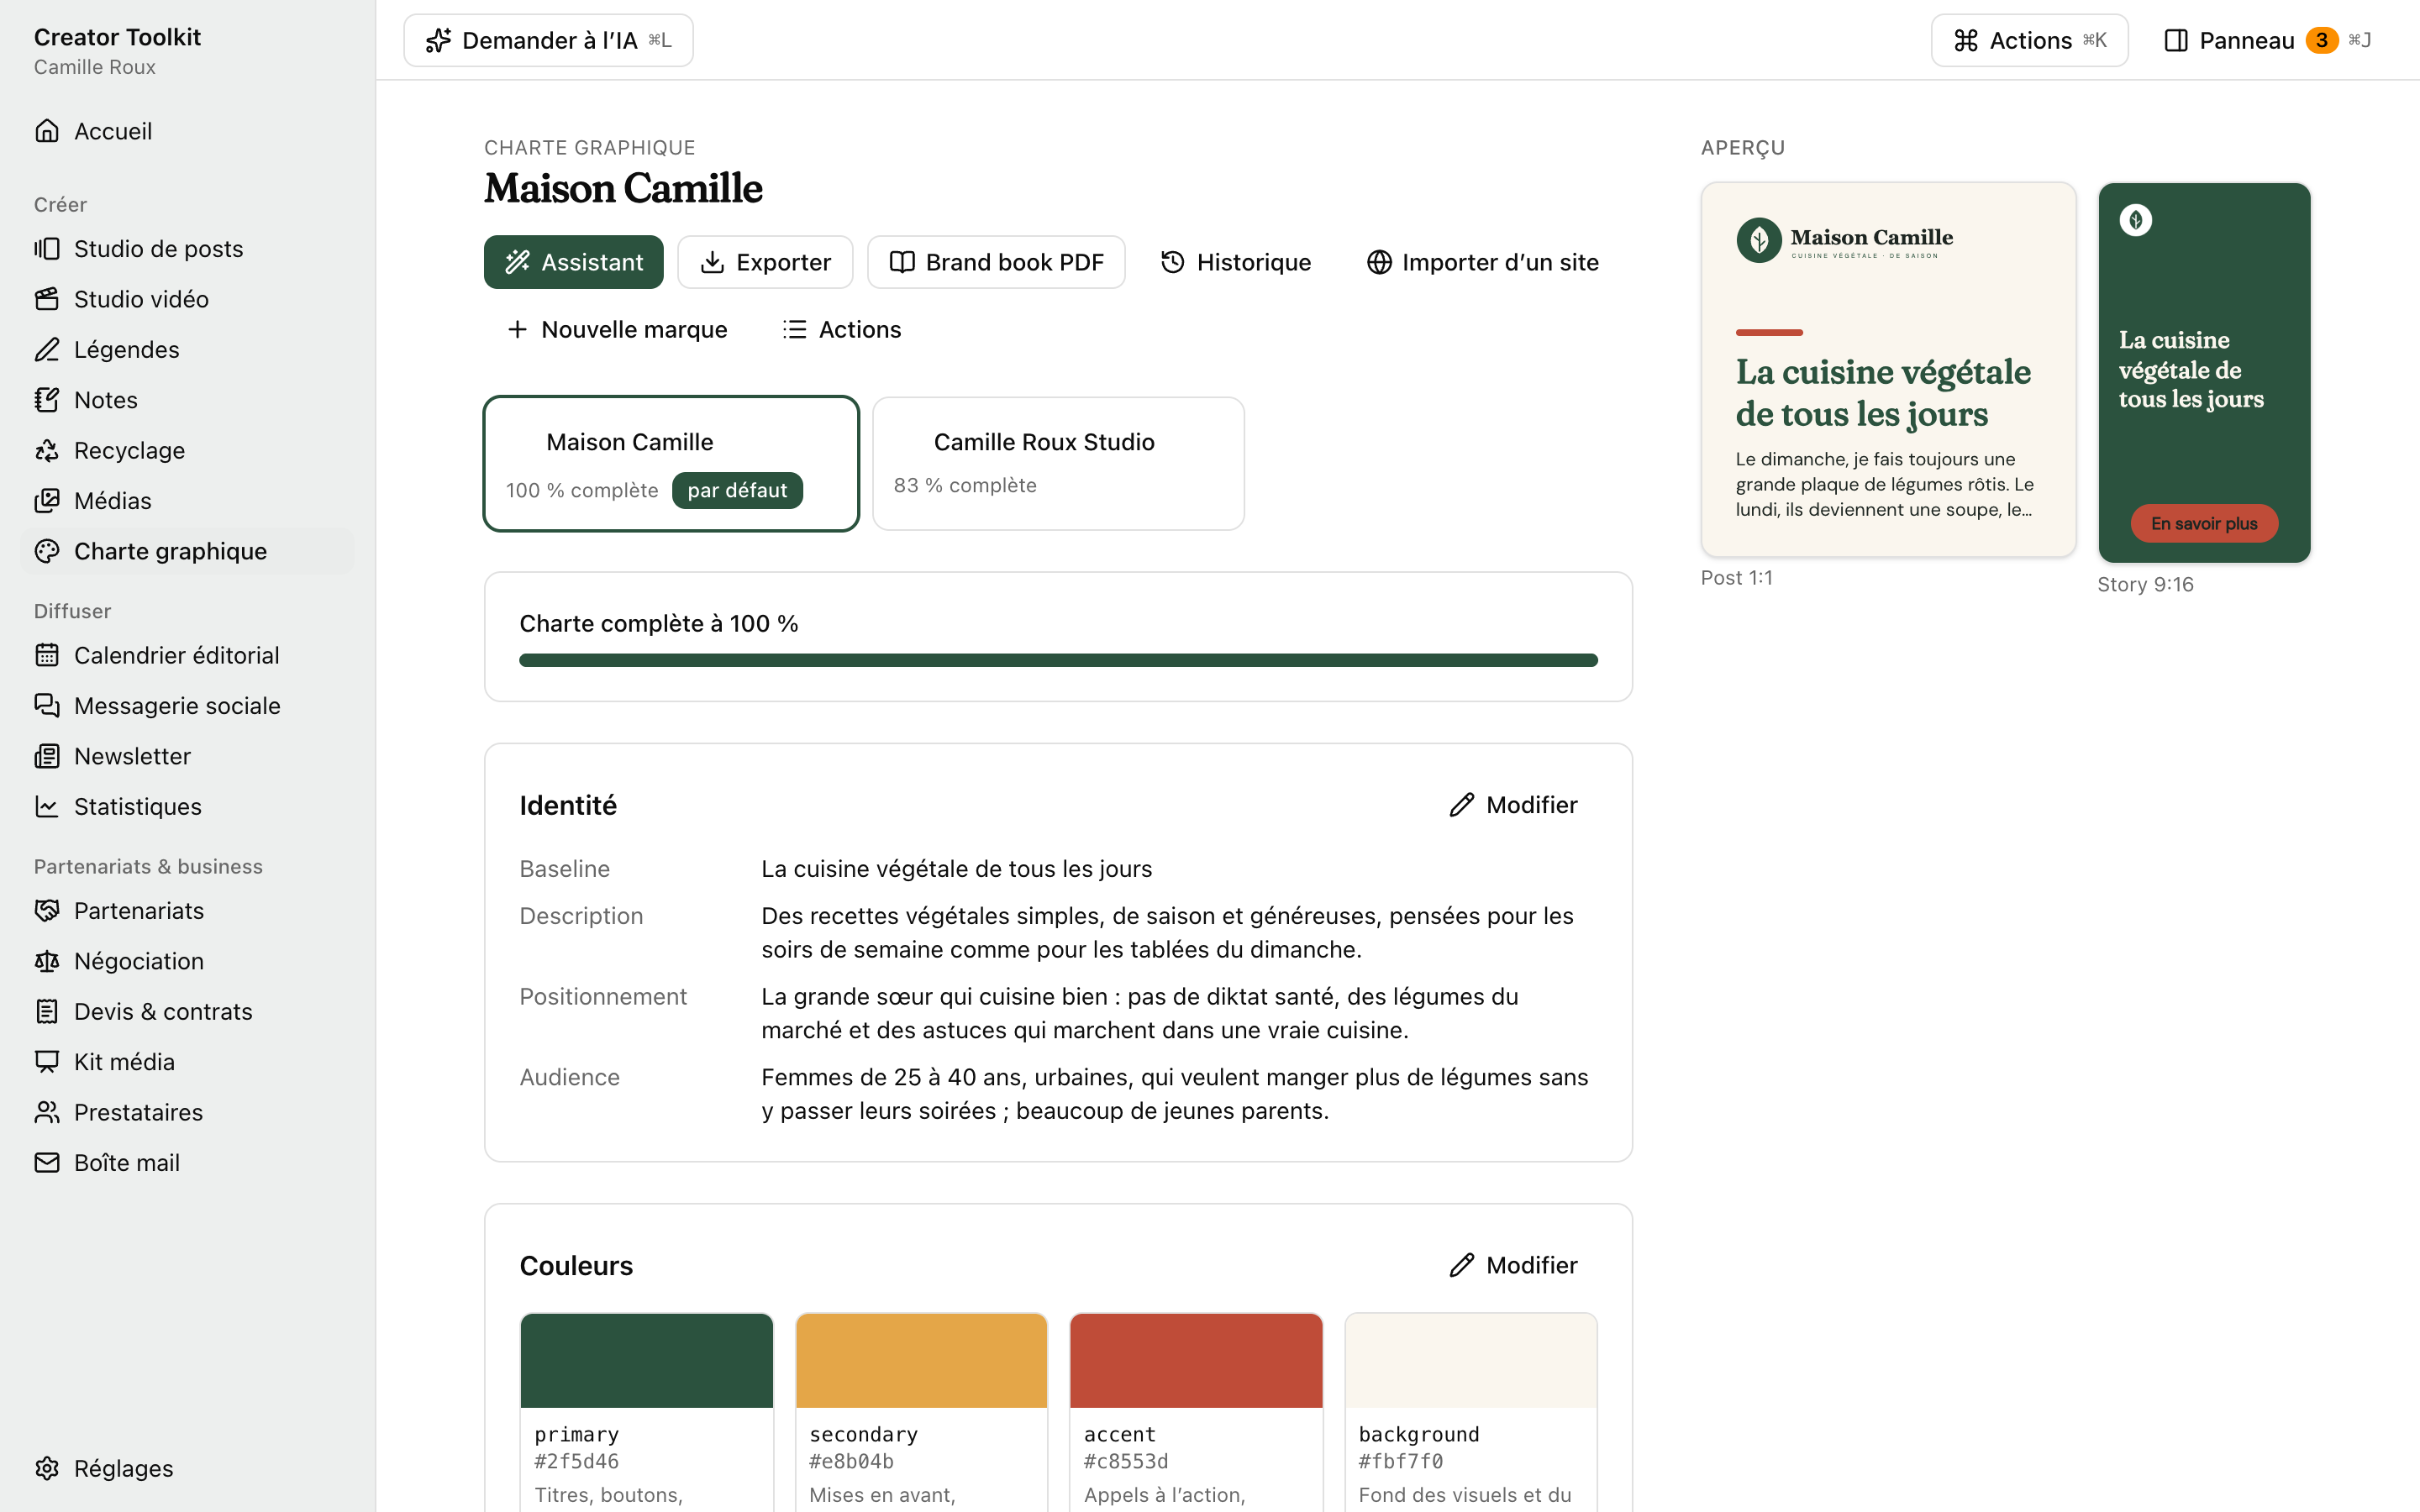The height and width of the screenshot is (1512, 2420).
Task: Open the Kit média page
Action: (x=187, y=1062)
